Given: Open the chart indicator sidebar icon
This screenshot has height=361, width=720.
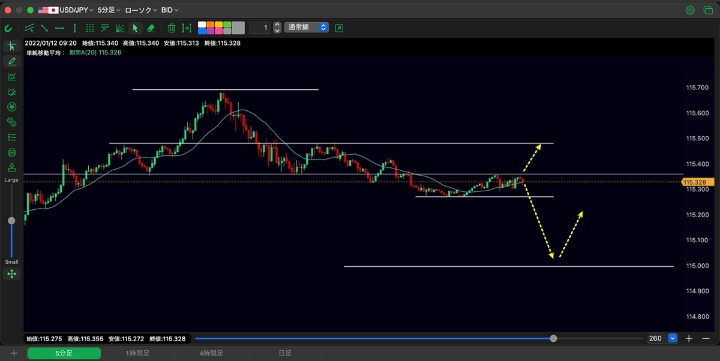Looking at the screenshot, I should 11,76.
